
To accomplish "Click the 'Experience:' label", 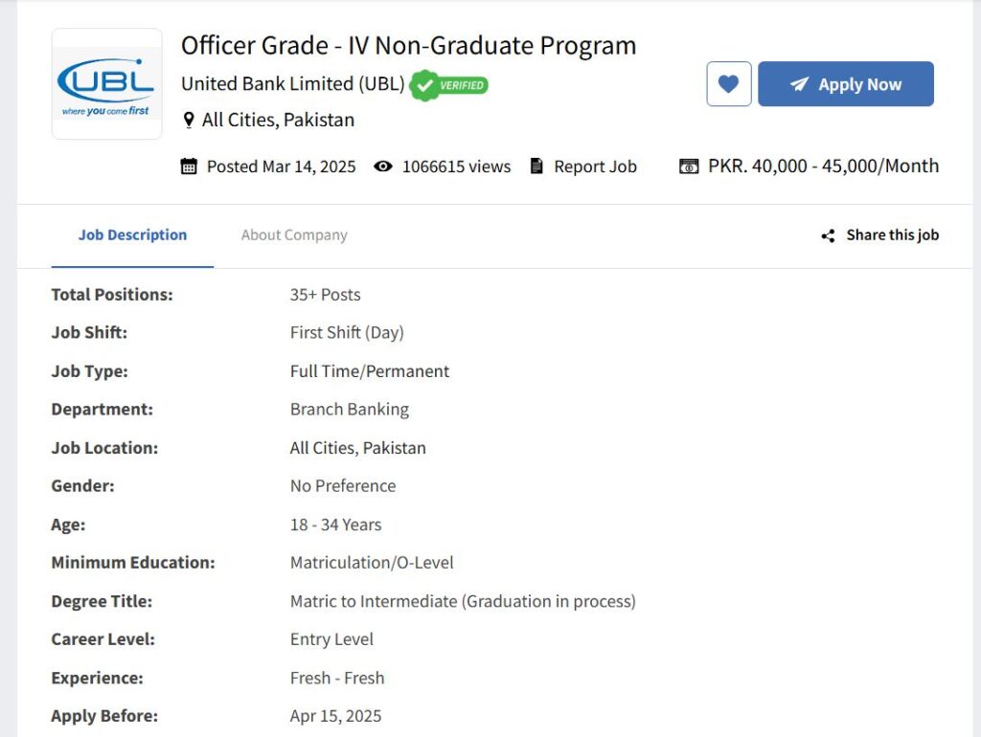I will click(x=97, y=679).
